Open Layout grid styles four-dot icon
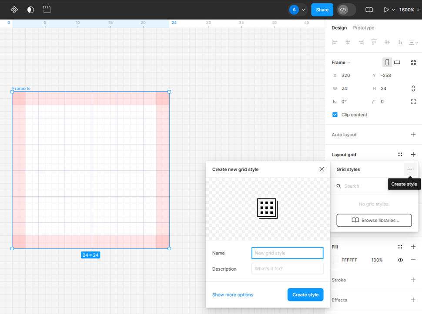 (x=400, y=155)
